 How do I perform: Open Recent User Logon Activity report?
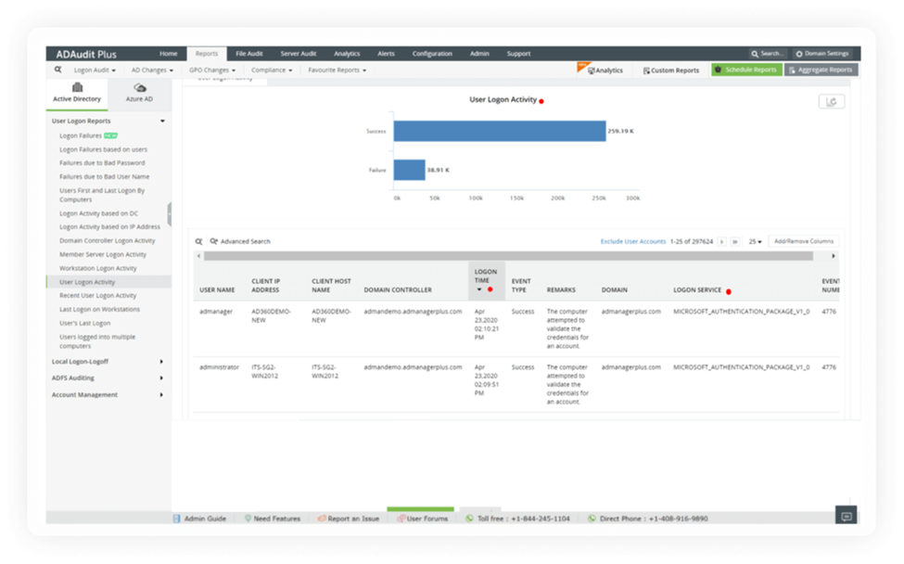pos(98,296)
